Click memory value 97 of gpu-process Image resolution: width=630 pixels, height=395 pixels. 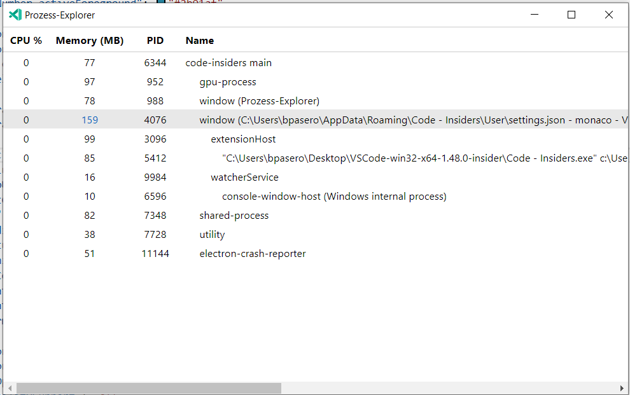tap(90, 82)
